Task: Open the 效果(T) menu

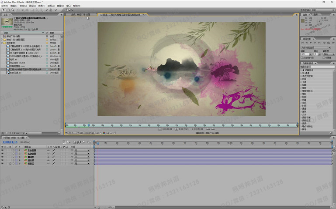Action: tap(42, 6)
